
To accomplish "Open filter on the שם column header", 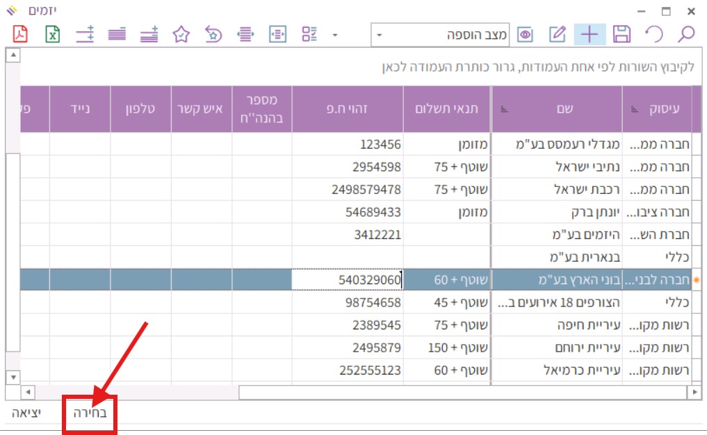I will click(505, 109).
